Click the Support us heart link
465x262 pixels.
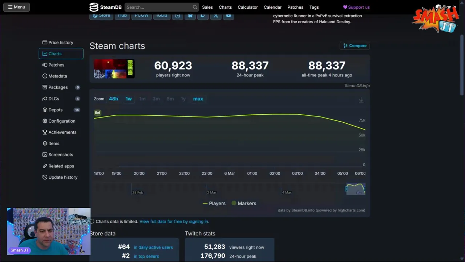[x=356, y=7]
